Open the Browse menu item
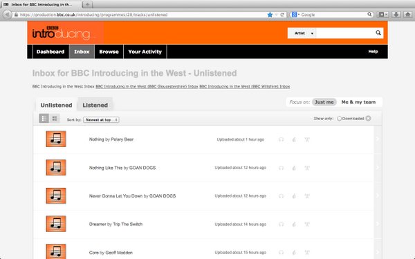Image resolution: width=415 pixels, height=259 pixels. coord(109,52)
